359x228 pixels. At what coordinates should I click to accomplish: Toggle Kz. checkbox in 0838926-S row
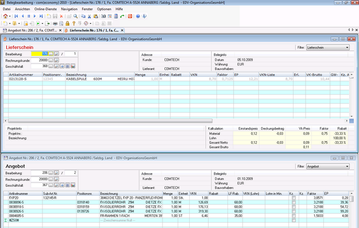[x=293, y=211]
